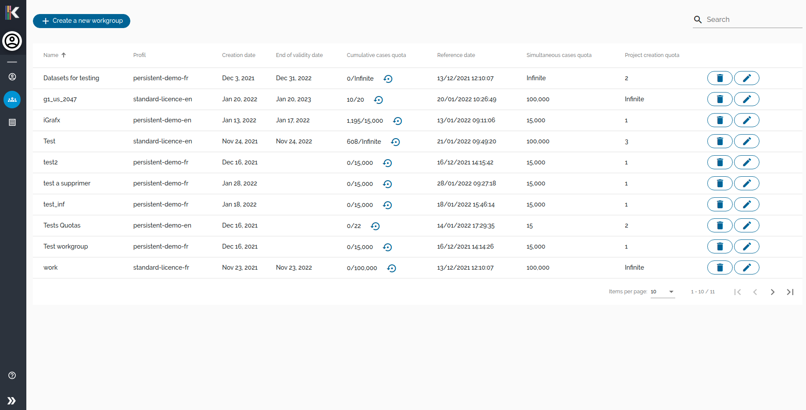This screenshot has width=806, height=410.
Task: Click the search magnifier icon
Action: (698, 20)
